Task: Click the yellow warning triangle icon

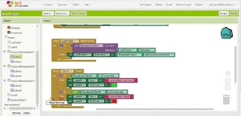Action: click(x=50, y=99)
